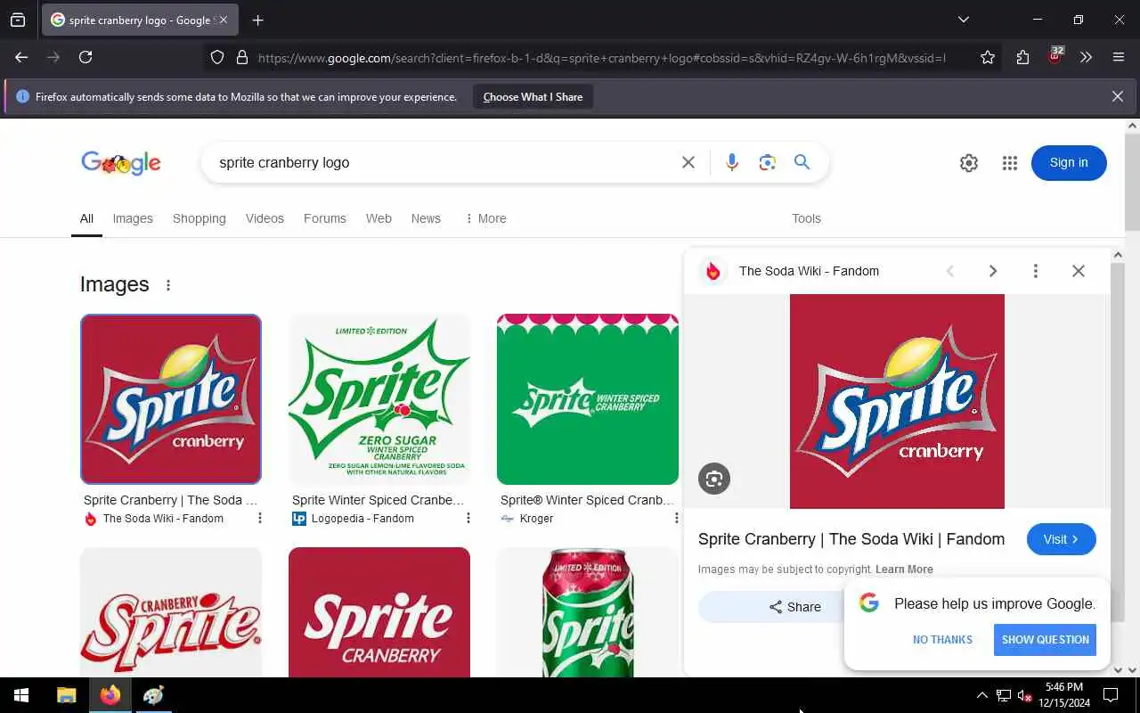This screenshot has height=713, width=1140.
Task: Click Choose What I Share button
Action: click(x=533, y=97)
